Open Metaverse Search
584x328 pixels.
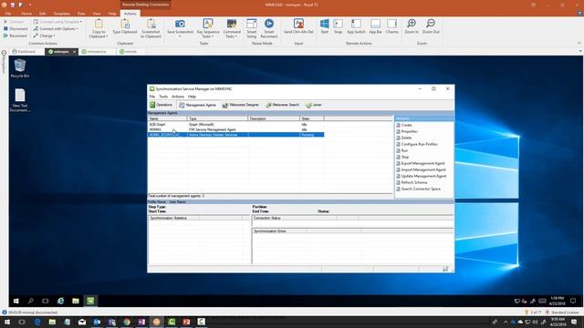coord(282,105)
